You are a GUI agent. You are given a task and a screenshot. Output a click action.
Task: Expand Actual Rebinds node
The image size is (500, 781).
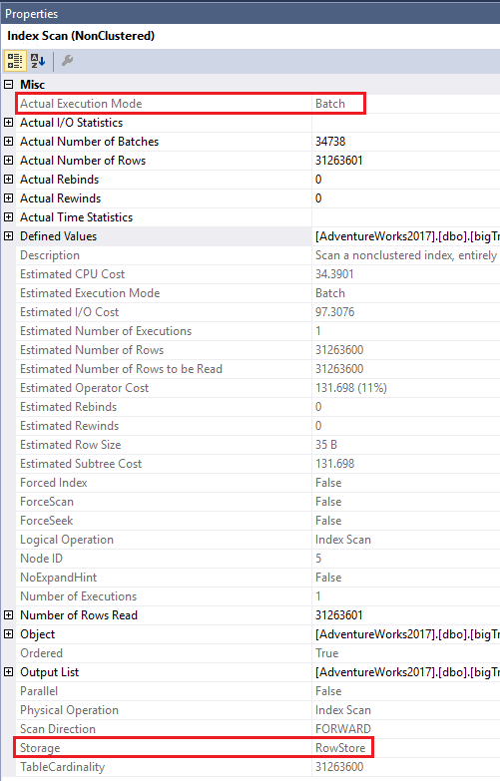pos(8,179)
